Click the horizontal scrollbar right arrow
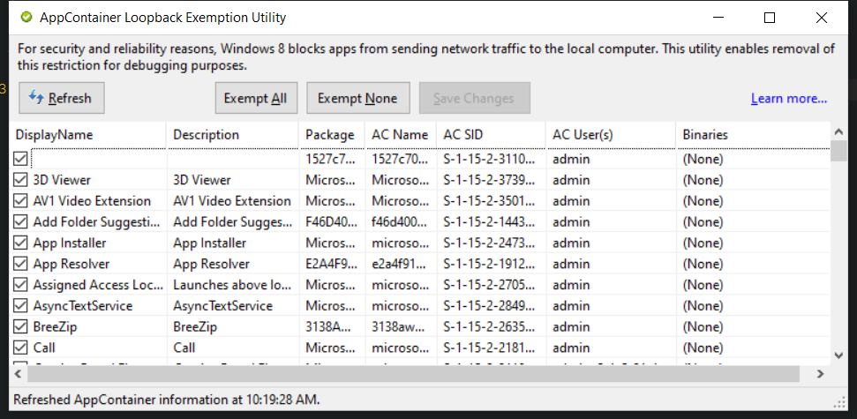 [821, 374]
